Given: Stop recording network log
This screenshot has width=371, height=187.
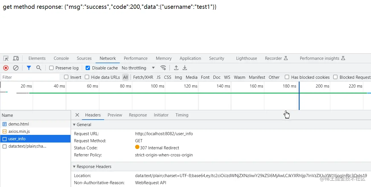Looking at the screenshot, I should pos(6,68).
